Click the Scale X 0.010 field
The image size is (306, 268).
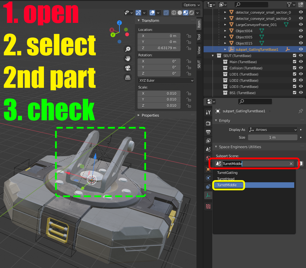click(159, 93)
